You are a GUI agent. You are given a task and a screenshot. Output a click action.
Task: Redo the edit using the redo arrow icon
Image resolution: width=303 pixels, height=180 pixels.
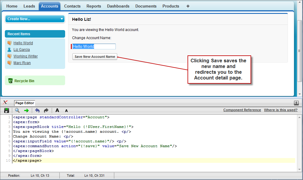46,110
